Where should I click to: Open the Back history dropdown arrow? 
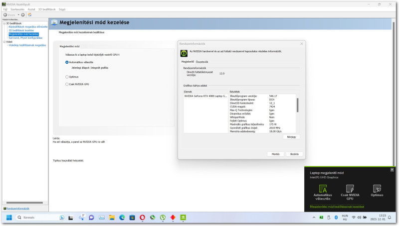(x=18, y=15)
